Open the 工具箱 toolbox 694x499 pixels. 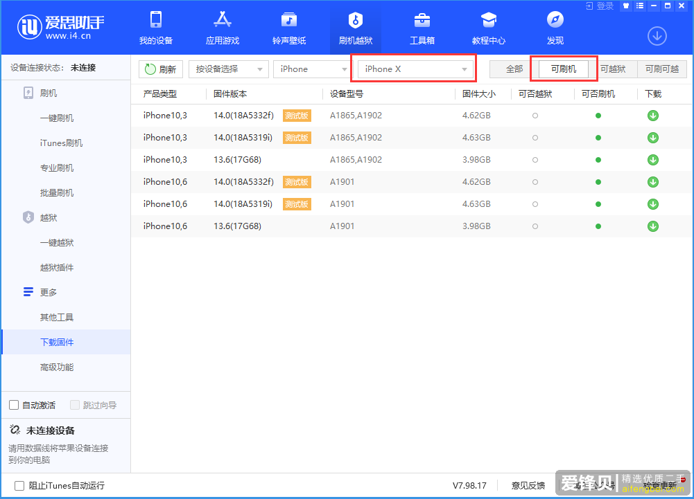[422, 28]
